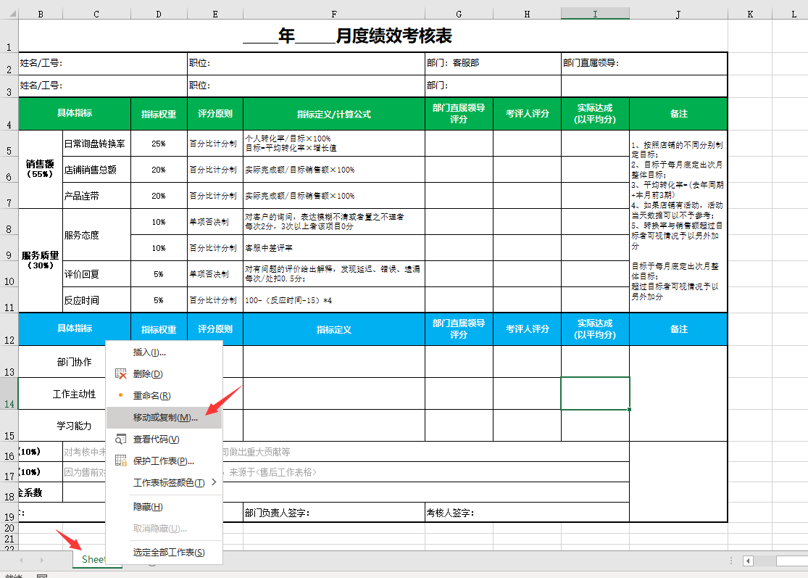Click the green 指标定义/计算公式 header
808x578 pixels.
click(334, 114)
